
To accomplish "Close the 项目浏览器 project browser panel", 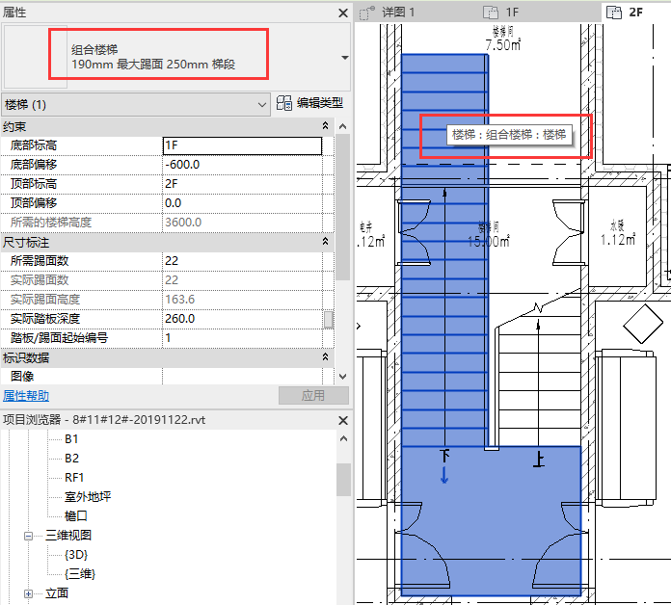I will (x=342, y=419).
